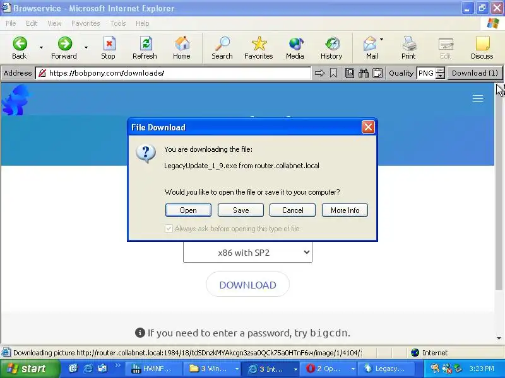
Task: Go to the Home page icon
Action: tap(182, 43)
